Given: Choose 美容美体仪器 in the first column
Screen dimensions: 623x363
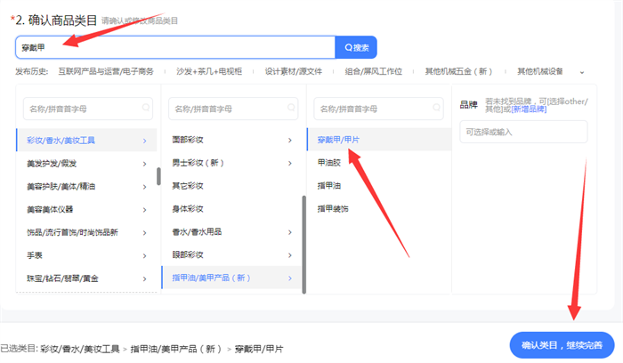Looking at the screenshot, I should [52, 209].
